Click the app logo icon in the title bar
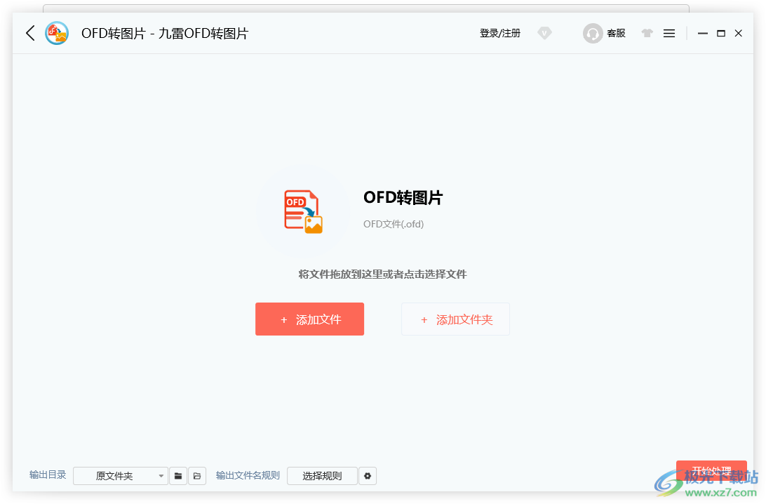The width and height of the screenshot is (766, 504). [x=57, y=33]
